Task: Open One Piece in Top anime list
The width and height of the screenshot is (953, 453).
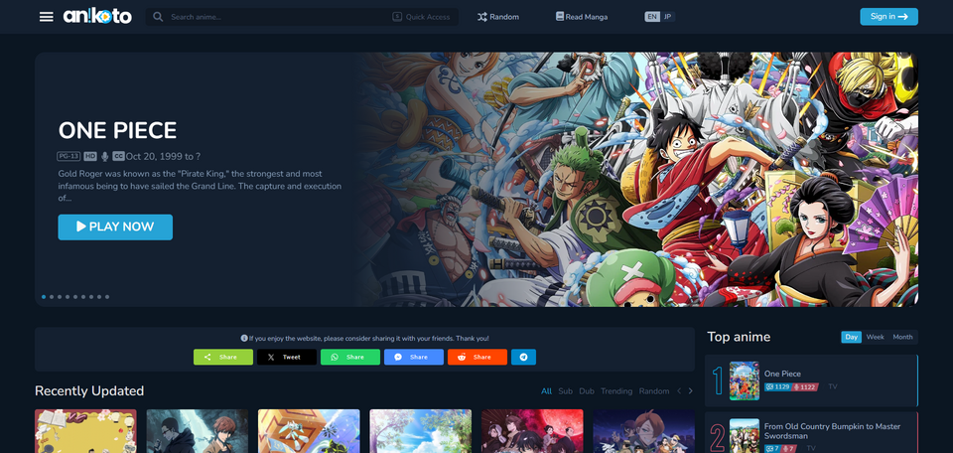Action: (782, 374)
